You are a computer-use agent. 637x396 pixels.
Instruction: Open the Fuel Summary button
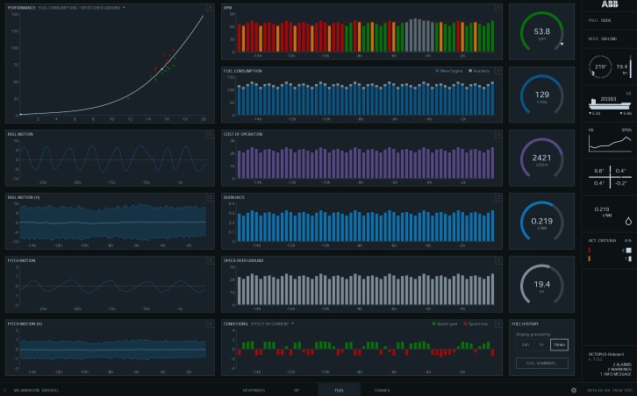pos(541,363)
